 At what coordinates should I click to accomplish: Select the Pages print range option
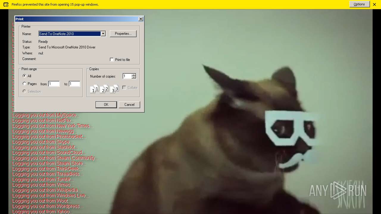pyautogui.click(x=24, y=84)
